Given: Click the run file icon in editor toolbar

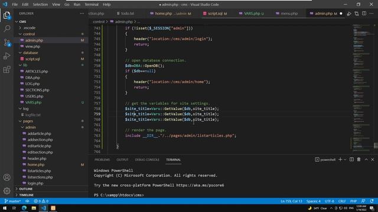Looking at the screenshot, I should pyautogui.click(x=349, y=14).
